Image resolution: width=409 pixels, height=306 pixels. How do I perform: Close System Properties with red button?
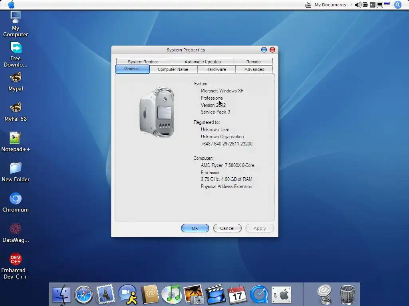[272, 50]
